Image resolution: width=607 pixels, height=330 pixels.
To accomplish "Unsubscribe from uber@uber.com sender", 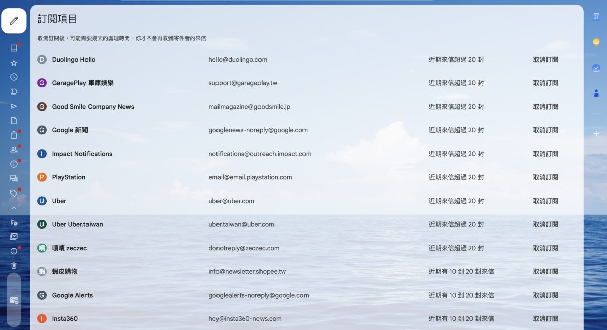I will tap(545, 201).
